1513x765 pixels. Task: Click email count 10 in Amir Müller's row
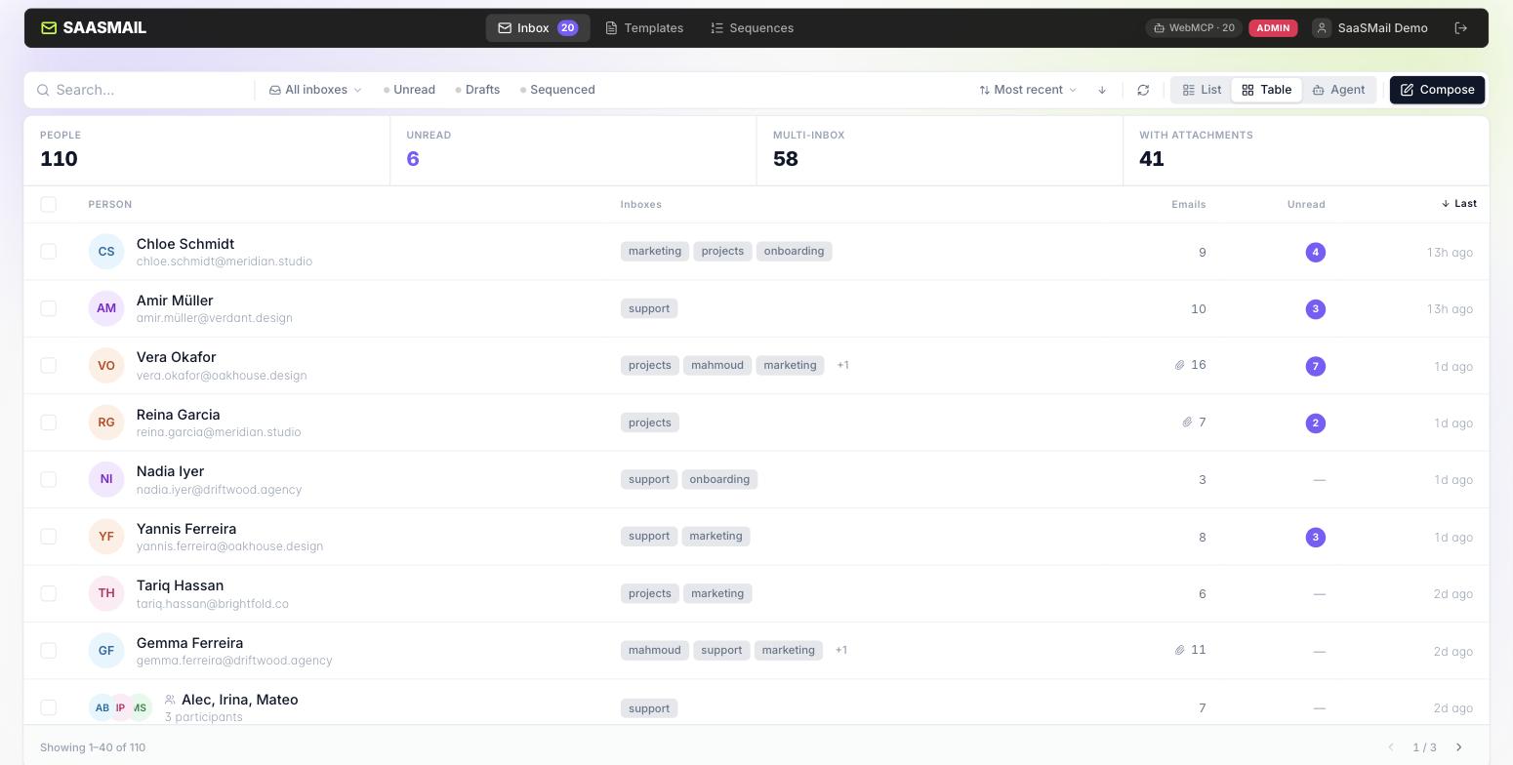[1198, 308]
